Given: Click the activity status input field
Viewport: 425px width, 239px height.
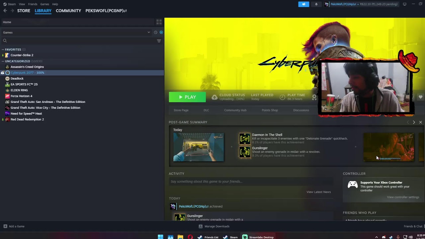Looking at the screenshot, I should click(251, 182).
